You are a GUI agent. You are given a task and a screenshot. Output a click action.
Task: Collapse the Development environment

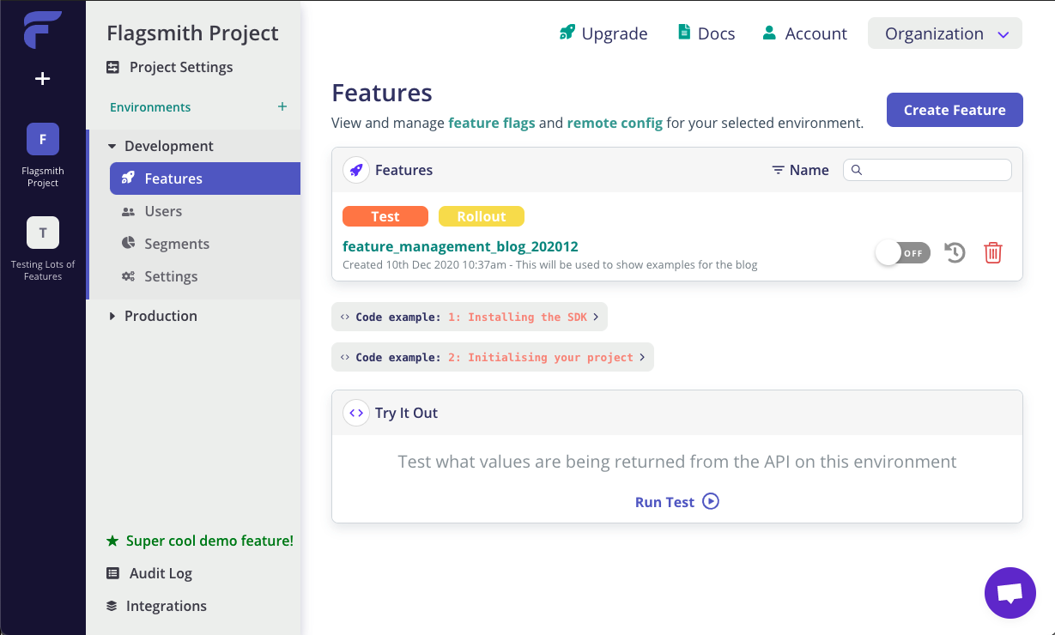click(112, 147)
